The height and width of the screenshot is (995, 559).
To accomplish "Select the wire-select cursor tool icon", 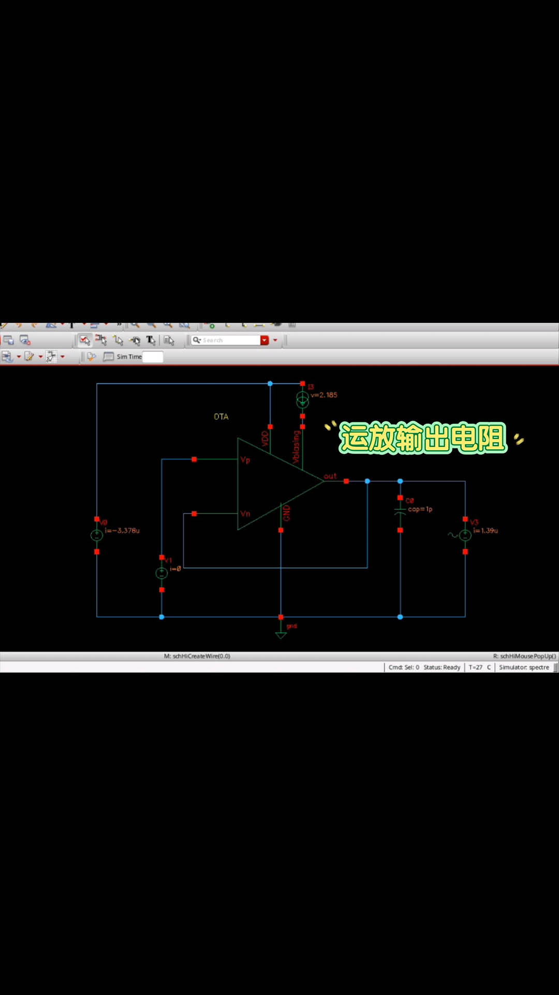I will (135, 340).
